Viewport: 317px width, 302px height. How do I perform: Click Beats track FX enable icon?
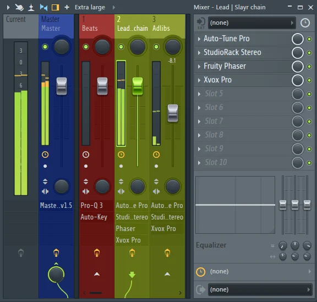click(x=97, y=252)
